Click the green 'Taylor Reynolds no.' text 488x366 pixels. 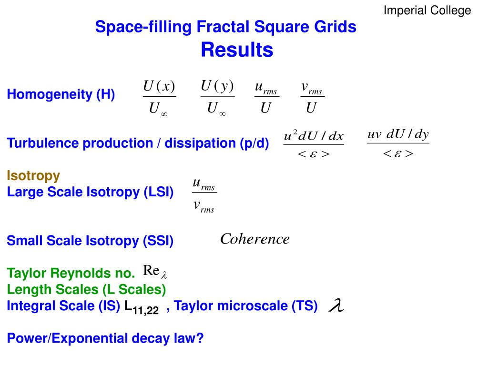(71, 273)
